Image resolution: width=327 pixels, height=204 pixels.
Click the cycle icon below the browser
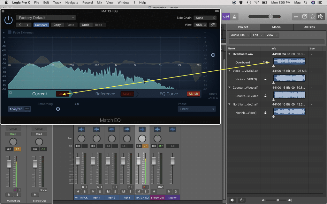click(242, 200)
